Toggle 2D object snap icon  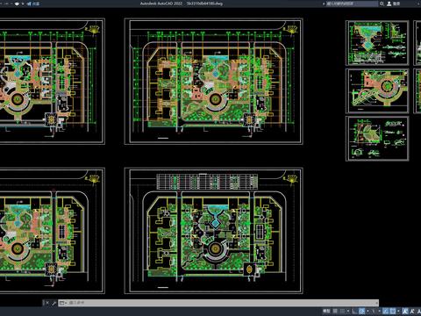(x=393, y=311)
